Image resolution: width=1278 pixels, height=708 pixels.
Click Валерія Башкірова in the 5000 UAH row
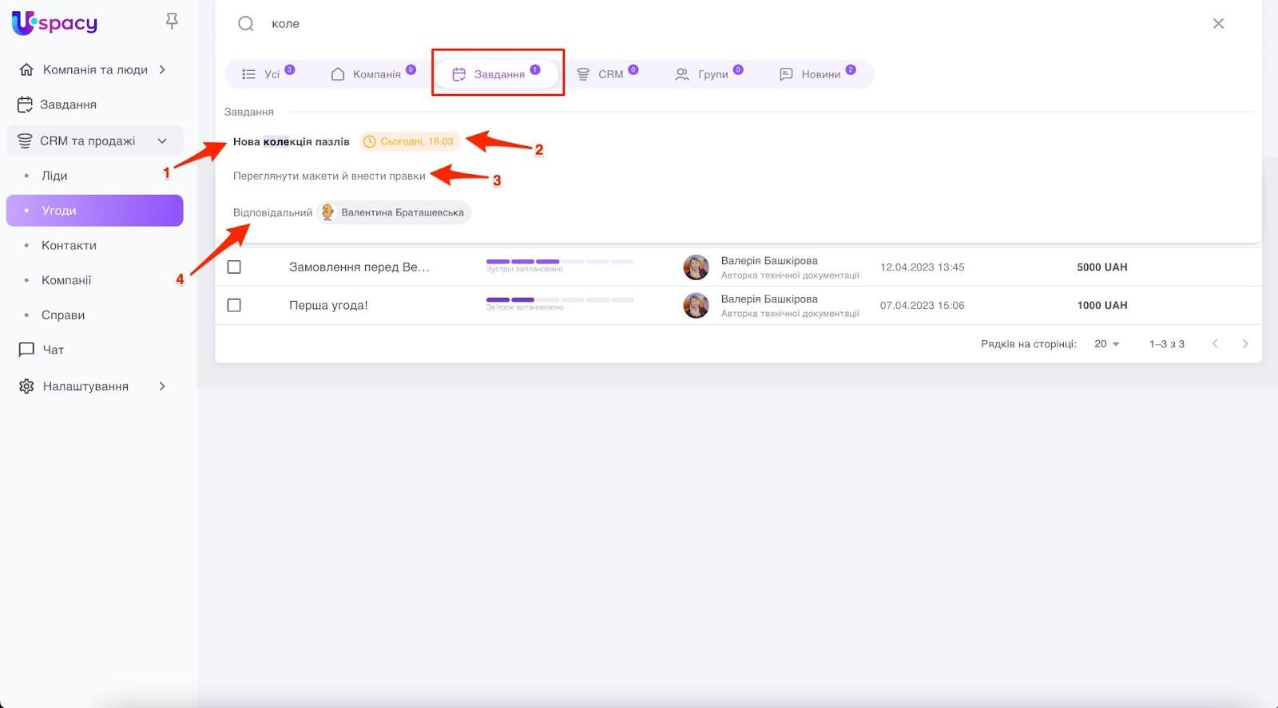[x=769, y=261]
